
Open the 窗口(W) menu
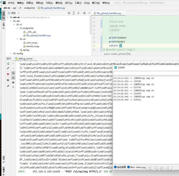click(x=96, y=3)
